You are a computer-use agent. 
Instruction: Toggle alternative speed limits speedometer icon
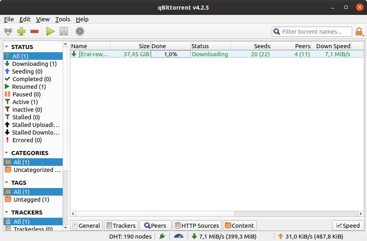point(179,236)
